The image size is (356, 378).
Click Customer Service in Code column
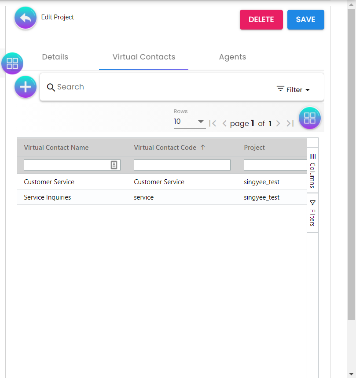pyautogui.click(x=159, y=182)
